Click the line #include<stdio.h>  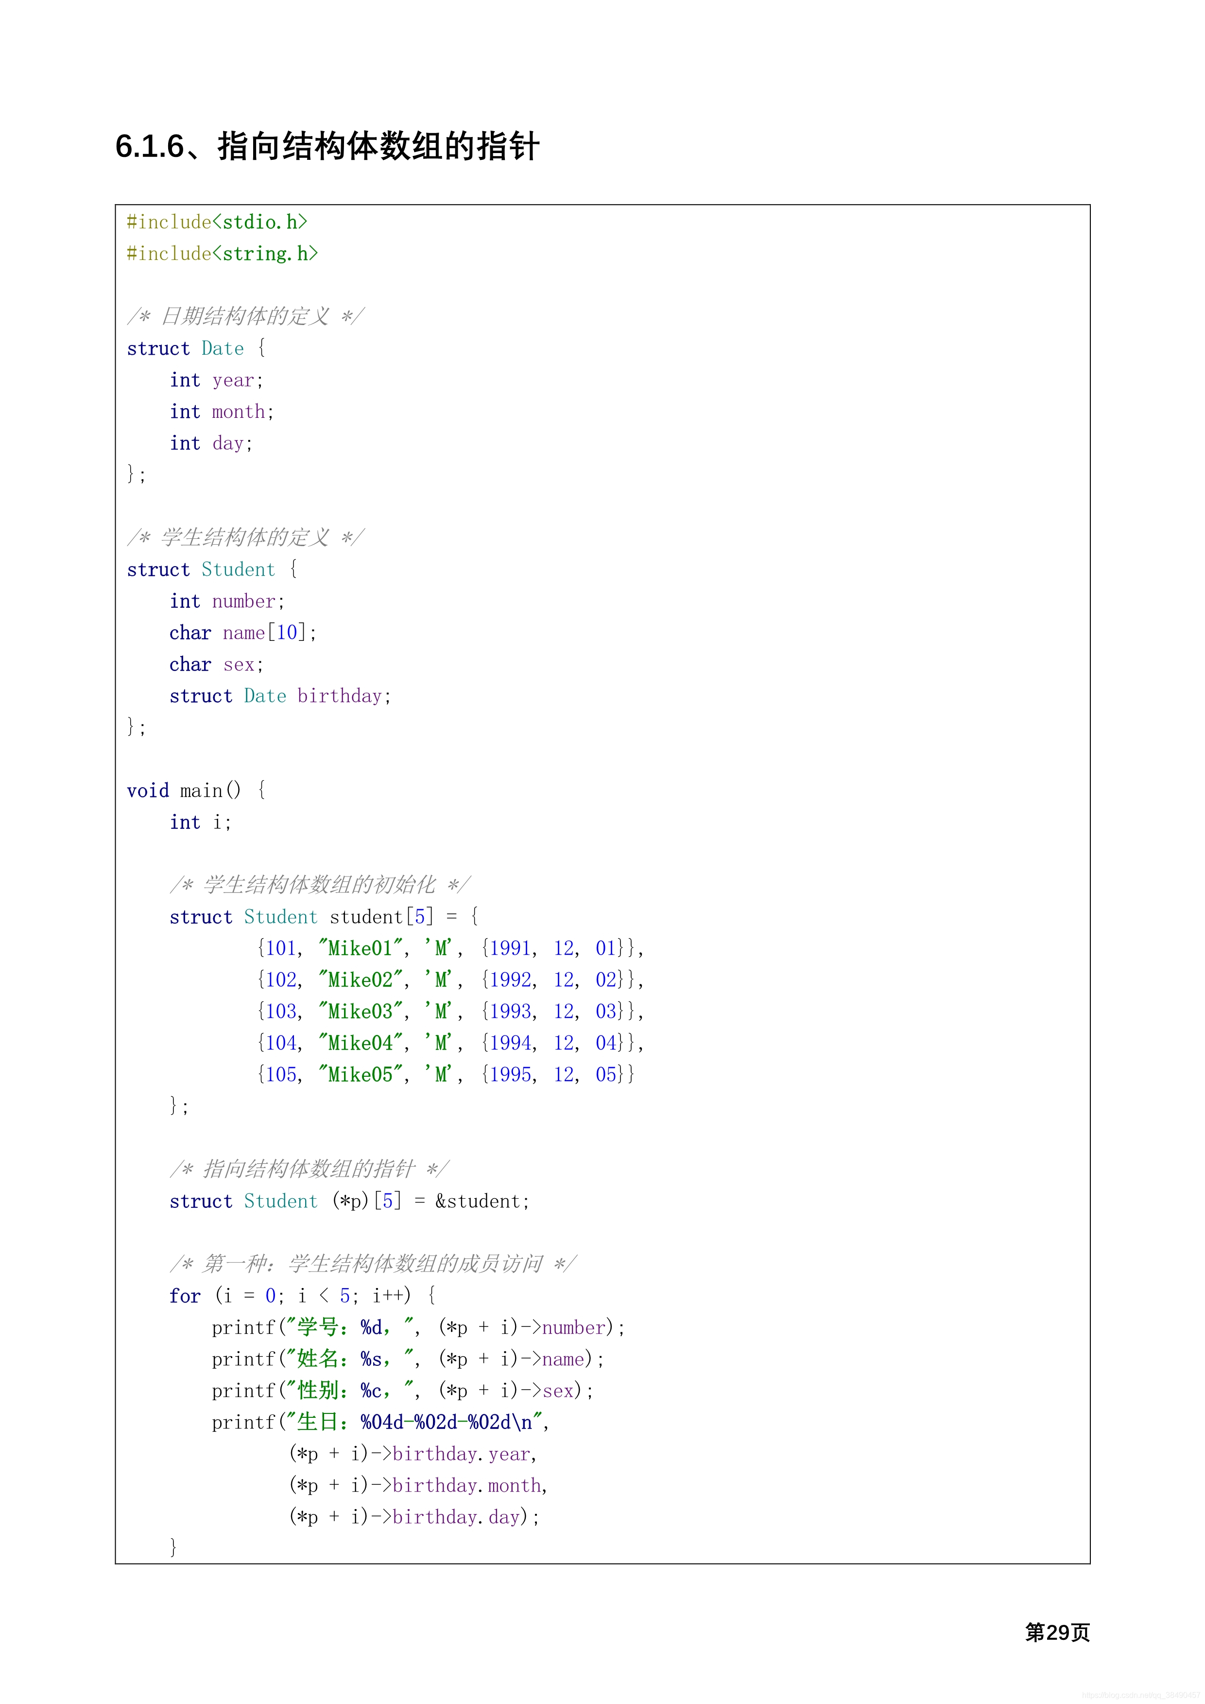point(217,222)
